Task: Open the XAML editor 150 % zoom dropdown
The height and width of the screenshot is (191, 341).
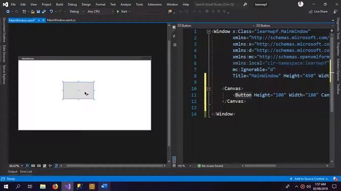Action: pos(184,166)
